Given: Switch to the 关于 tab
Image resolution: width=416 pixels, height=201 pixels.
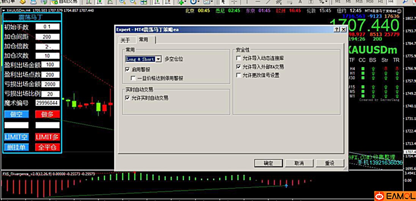Looking at the screenshot, I should [x=125, y=40].
